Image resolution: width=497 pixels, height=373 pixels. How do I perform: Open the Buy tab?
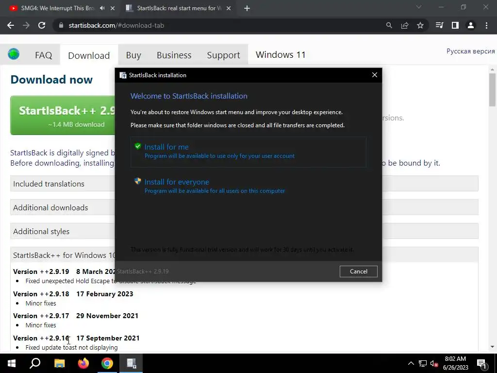pos(133,55)
